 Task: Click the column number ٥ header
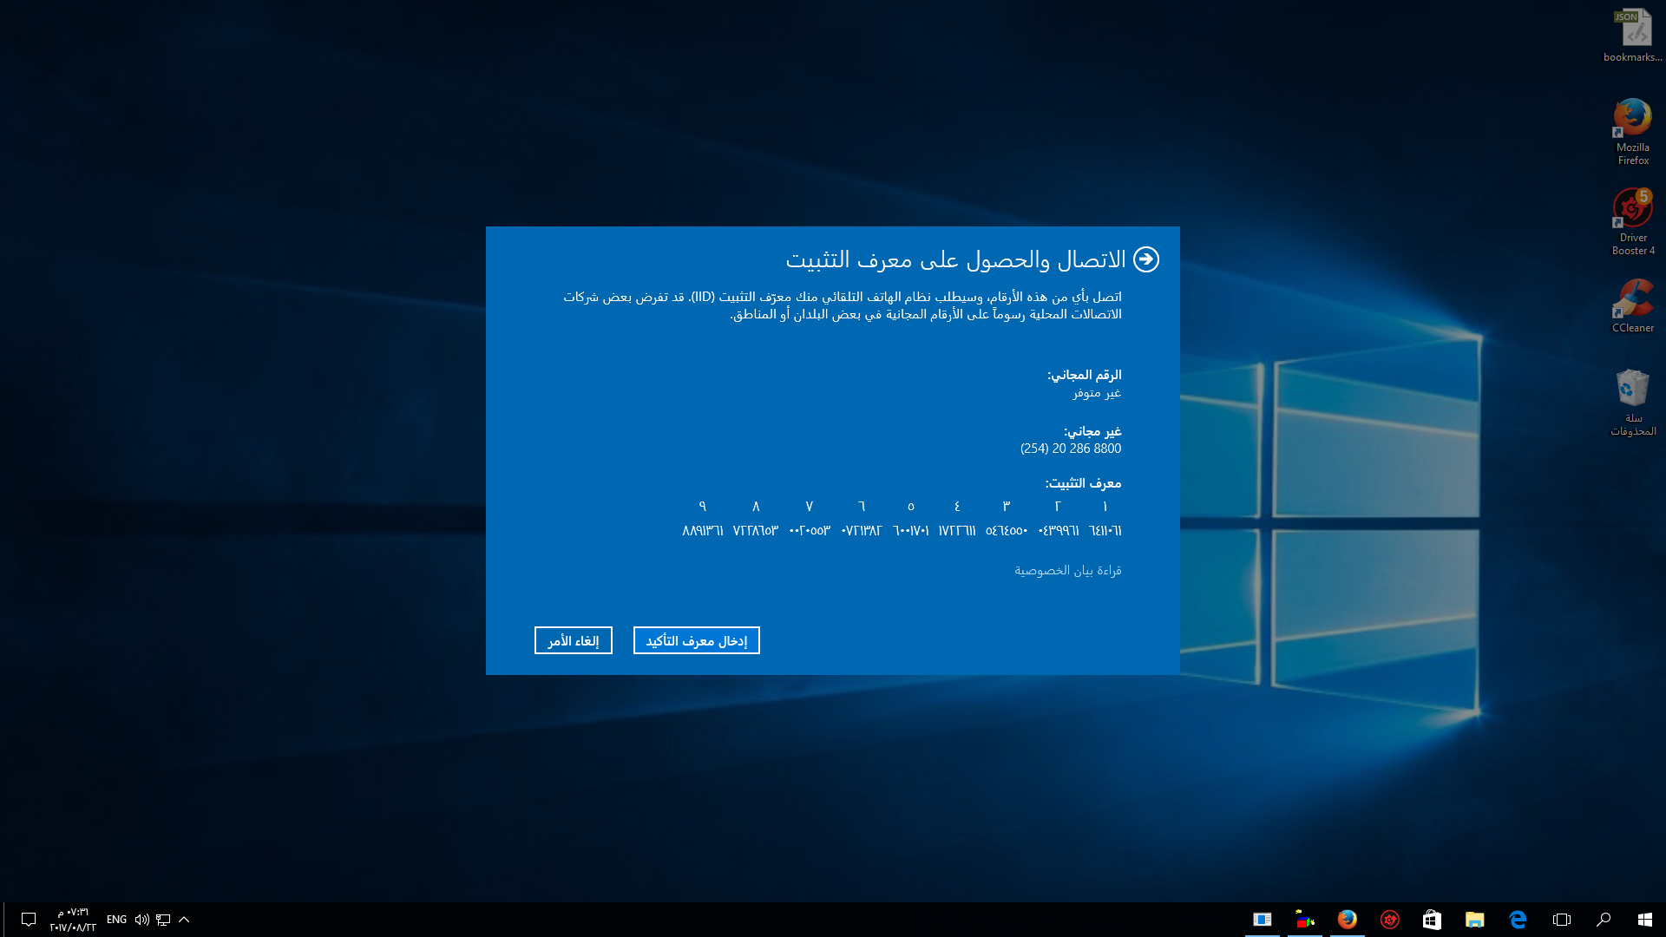[911, 507]
